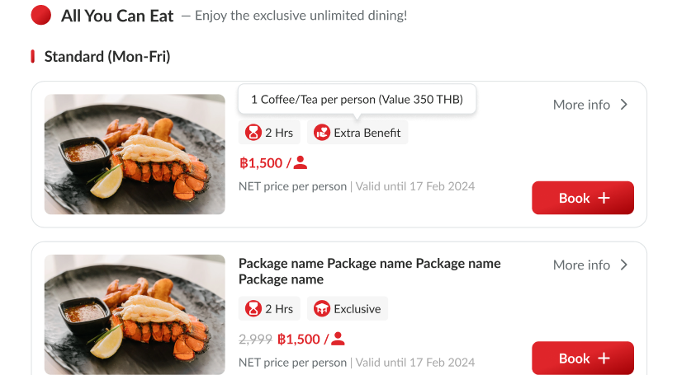The height and width of the screenshot is (375, 677).
Task: Click the person icon in the Extra Benefit package price
Action: [301, 162]
